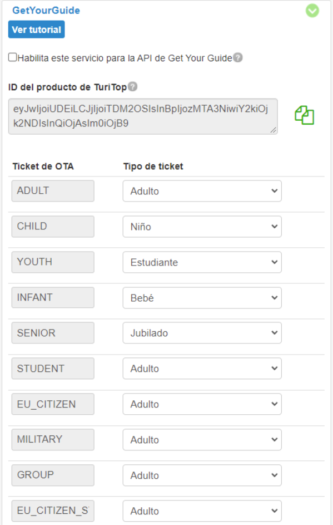Enable the Get Your Guide API service checkbox
Viewport: 333px width, 525px height.
click(x=12, y=57)
